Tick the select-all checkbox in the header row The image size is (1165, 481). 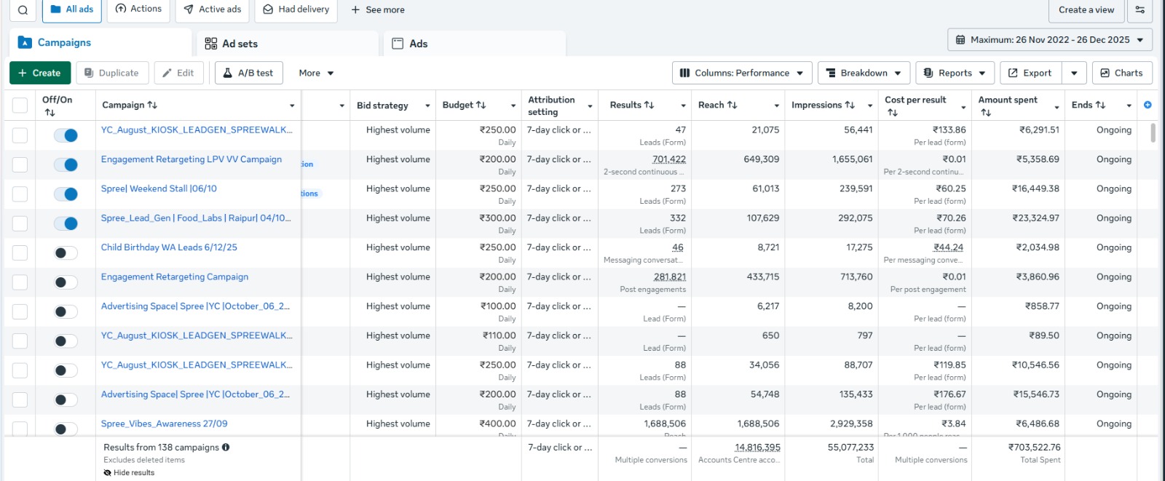point(20,106)
